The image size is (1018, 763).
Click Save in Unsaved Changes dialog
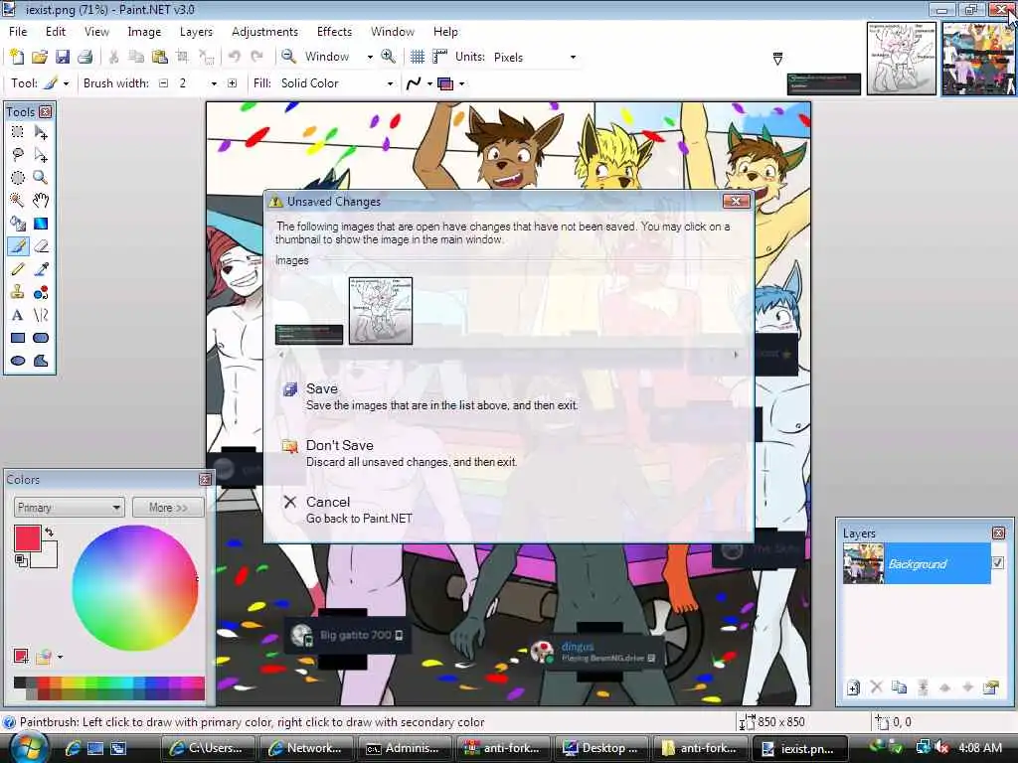coord(508,396)
